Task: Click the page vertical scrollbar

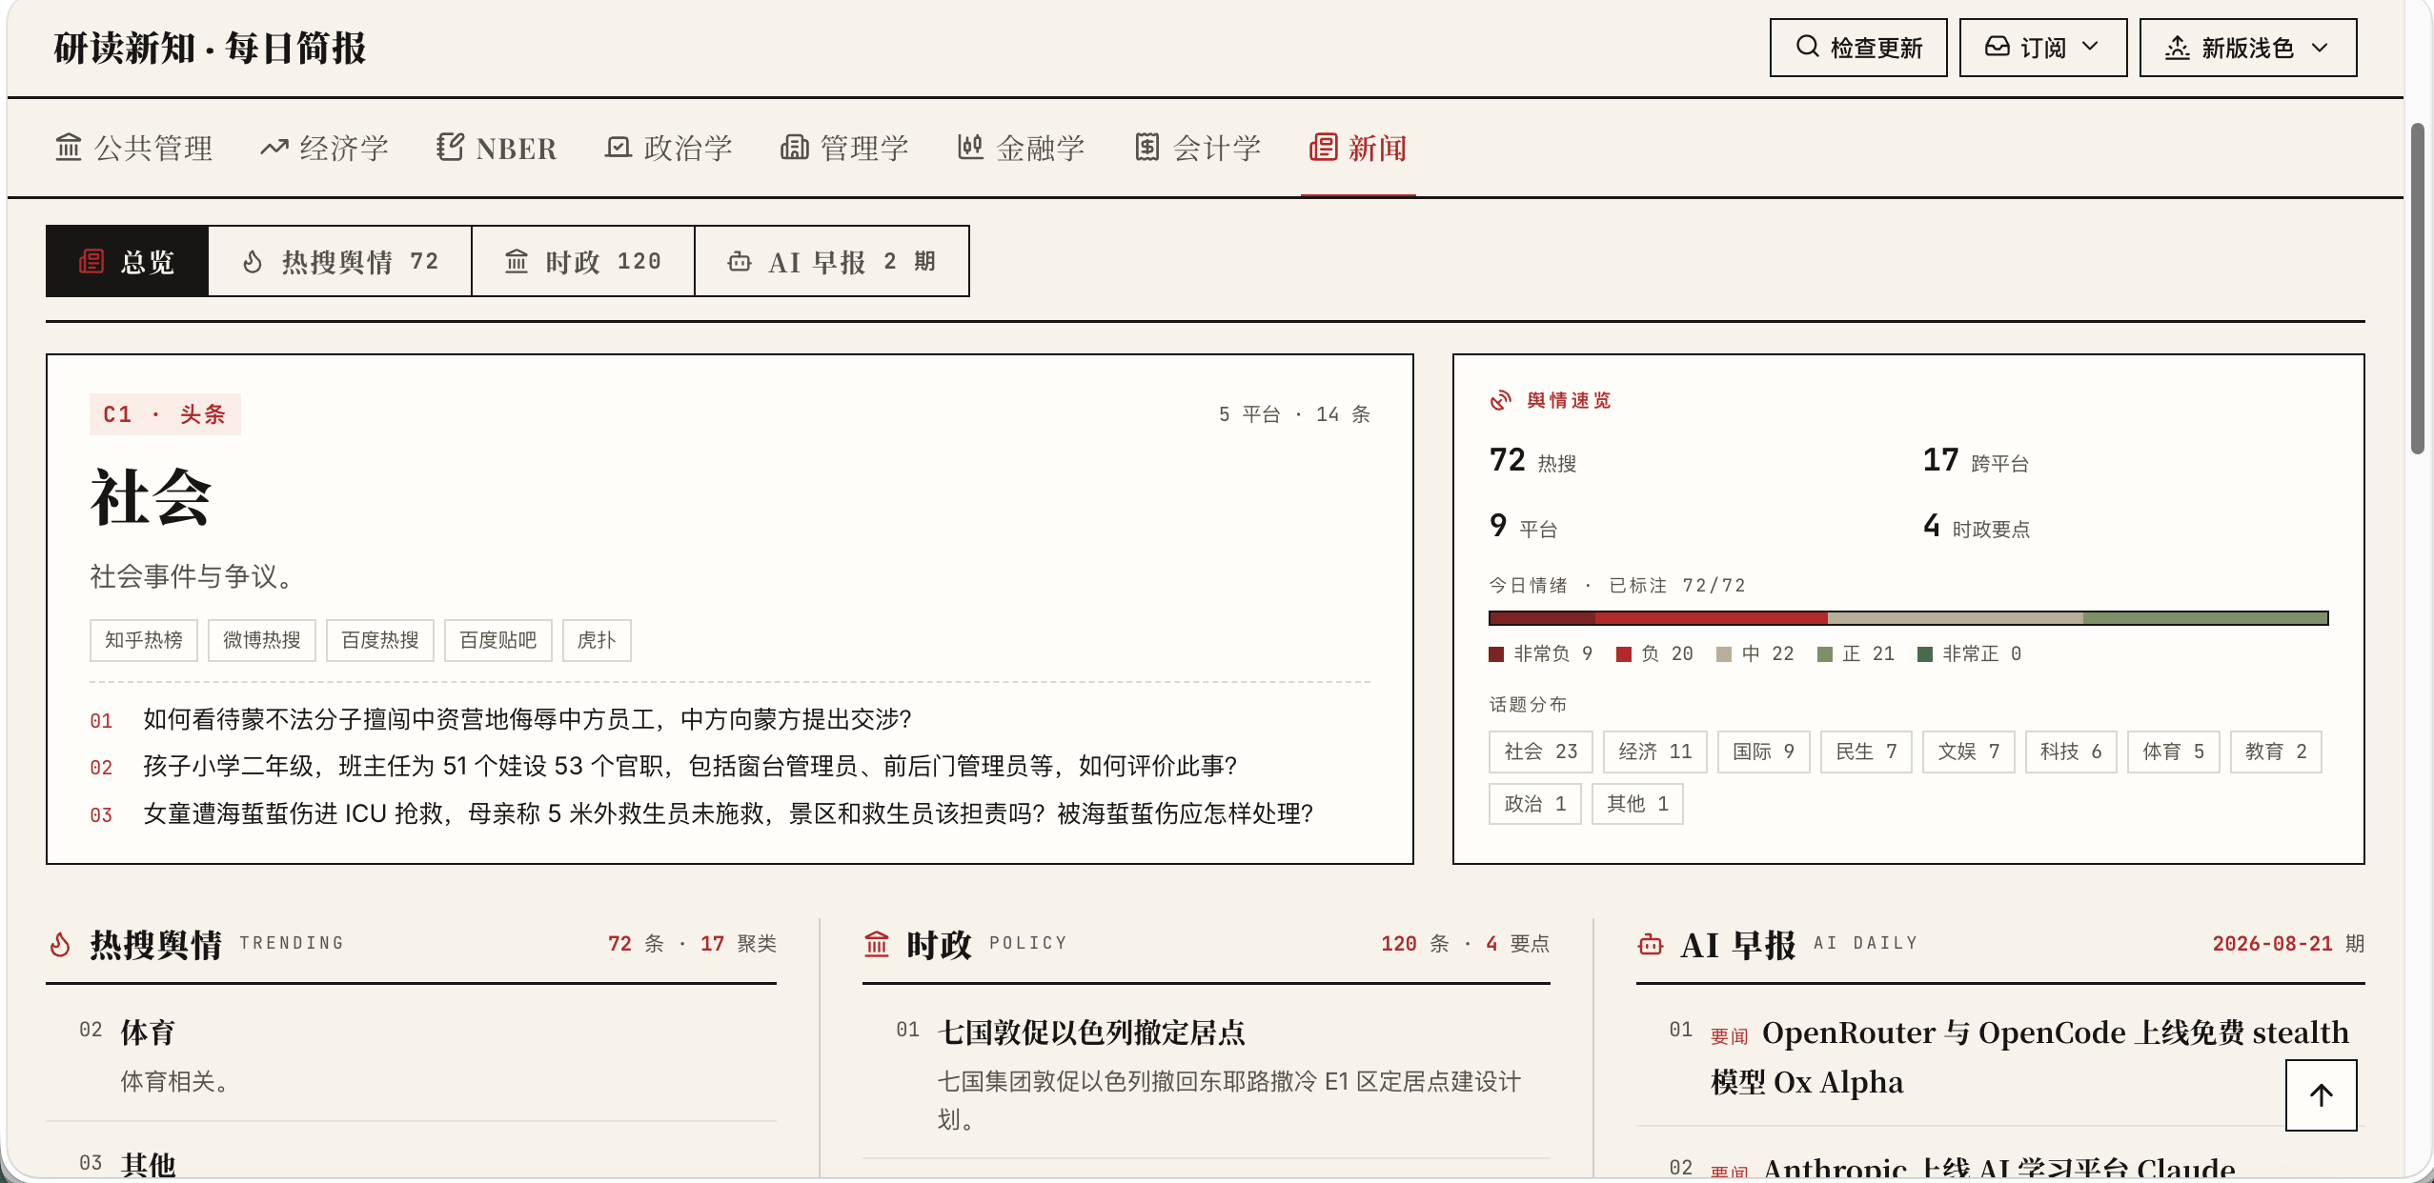Action: pyautogui.click(x=2418, y=288)
